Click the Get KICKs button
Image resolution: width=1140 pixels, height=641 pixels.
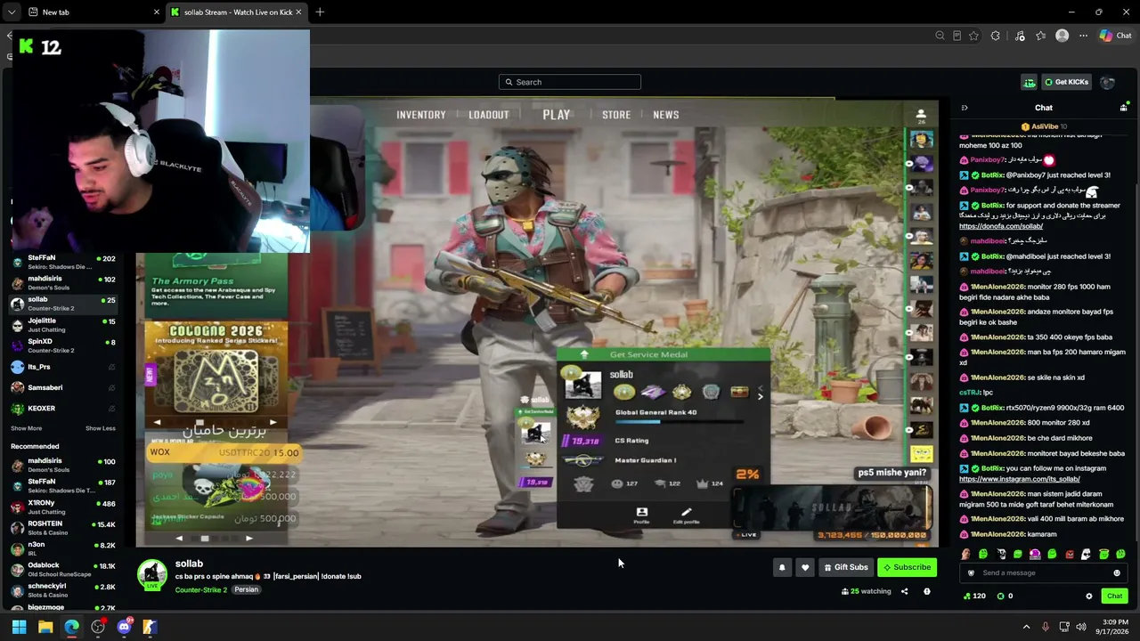(x=1066, y=82)
